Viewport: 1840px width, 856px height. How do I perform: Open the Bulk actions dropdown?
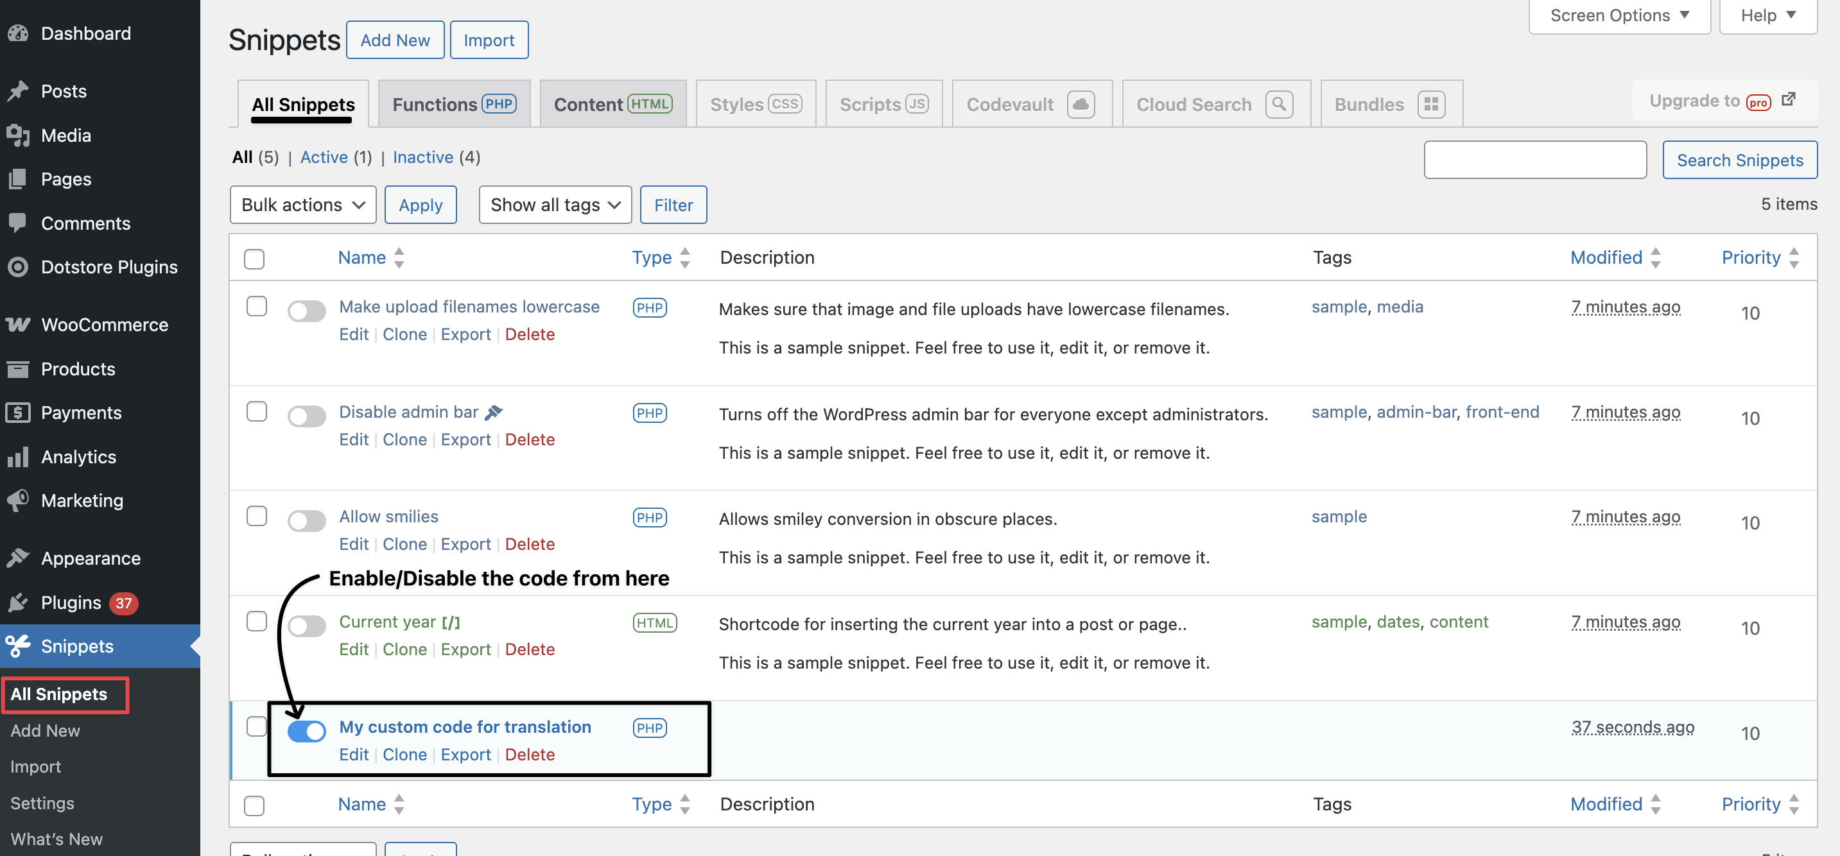pos(303,205)
